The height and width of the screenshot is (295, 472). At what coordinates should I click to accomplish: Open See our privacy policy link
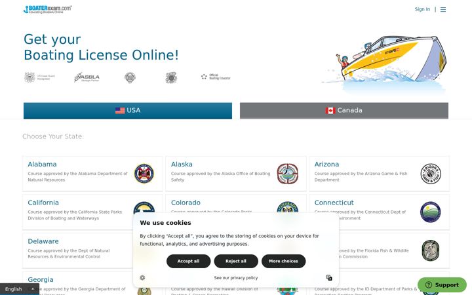click(236, 278)
